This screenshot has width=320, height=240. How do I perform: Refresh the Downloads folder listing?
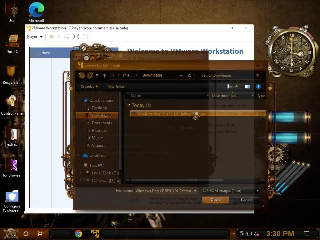tap(190, 75)
